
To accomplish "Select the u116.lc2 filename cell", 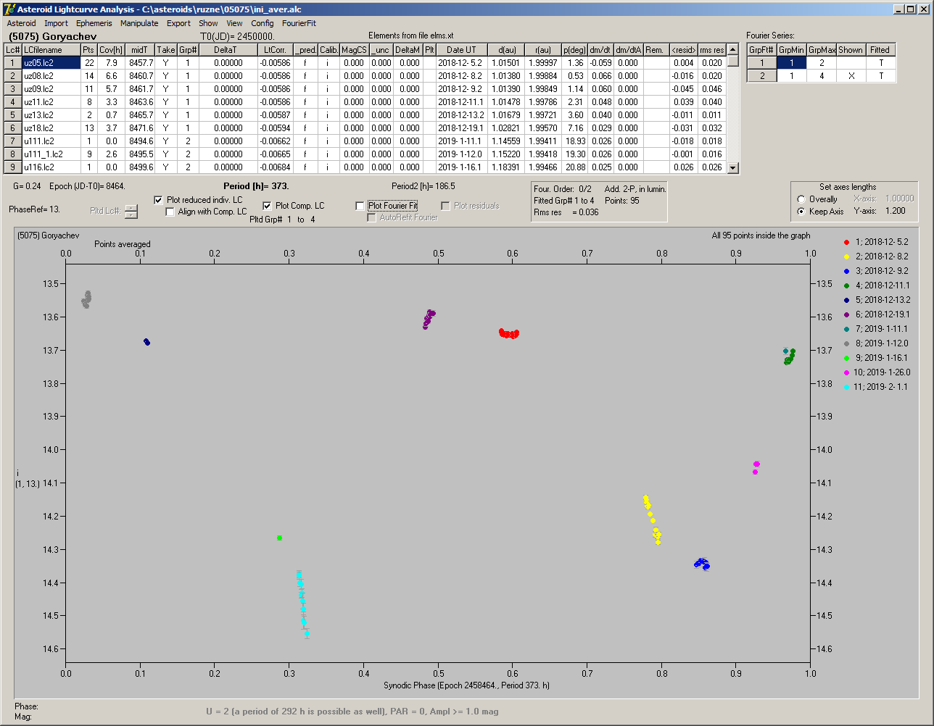I will pos(51,167).
